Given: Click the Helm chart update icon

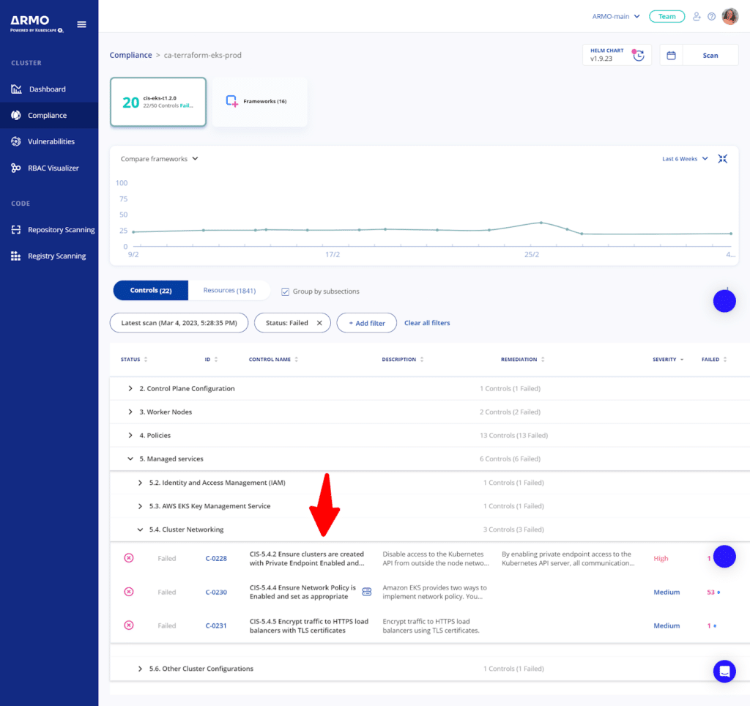Looking at the screenshot, I should point(639,56).
